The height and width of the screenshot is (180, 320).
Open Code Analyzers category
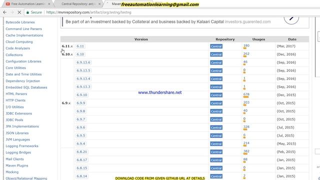click(18, 48)
